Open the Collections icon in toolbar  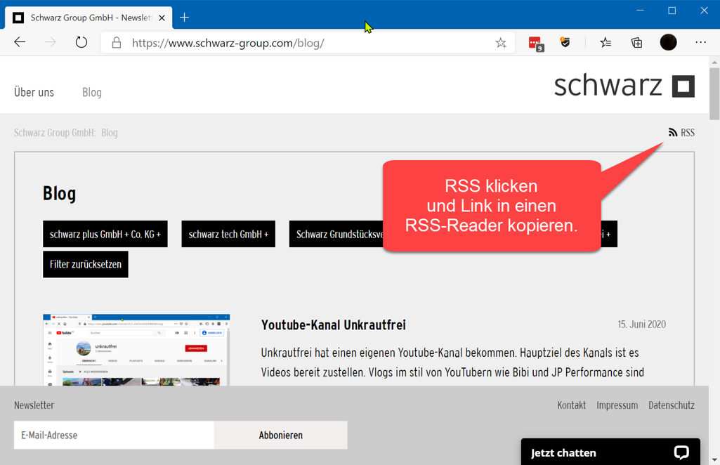click(636, 43)
